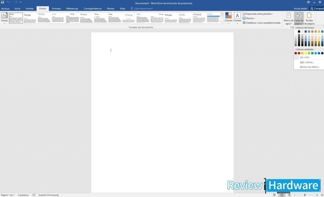
Task: Open the Temas gallery button
Action: point(4,18)
